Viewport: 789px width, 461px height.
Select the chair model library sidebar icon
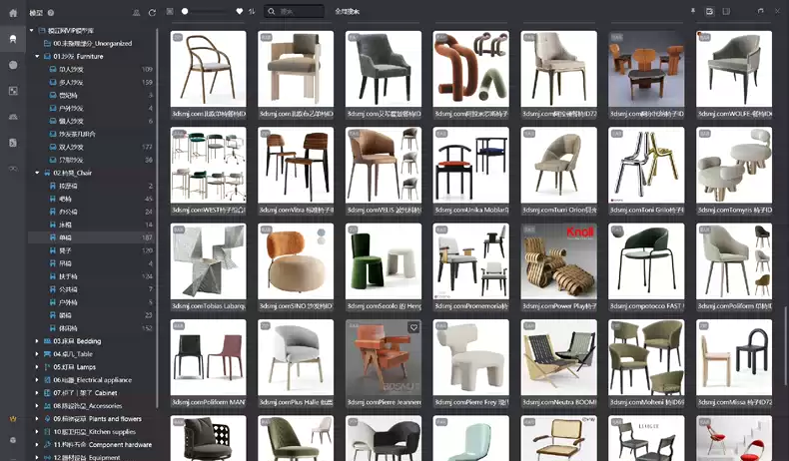(13, 39)
